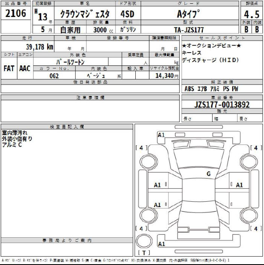Image resolution: width=264 pixels, height=265 pixels.
Task: Click the A1 mark on the front bumper
Action: click(x=161, y=135)
